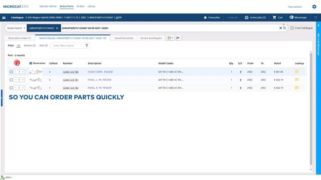
Task: Increase quantity for 12345-123-781 row
Action: (23, 80)
